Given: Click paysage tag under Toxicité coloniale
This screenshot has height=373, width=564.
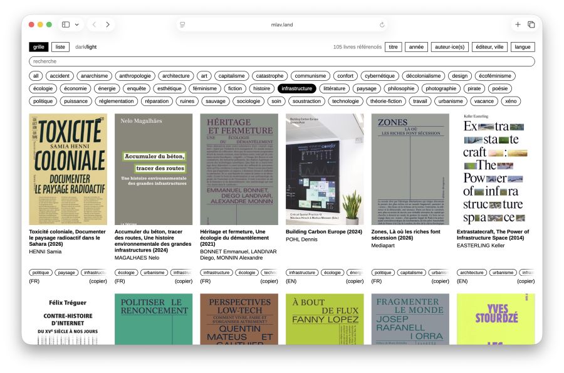Looking at the screenshot, I should (x=66, y=273).
